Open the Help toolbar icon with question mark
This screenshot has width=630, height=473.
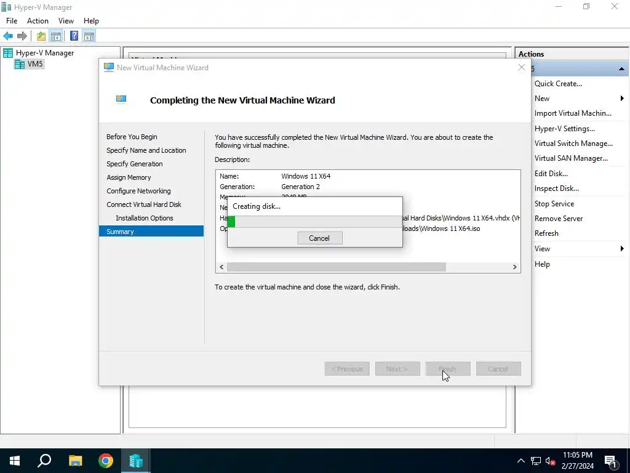tap(74, 36)
